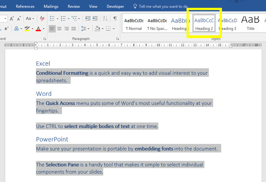Switch to the Review tab
266x182 pixels.
point(74,6)
